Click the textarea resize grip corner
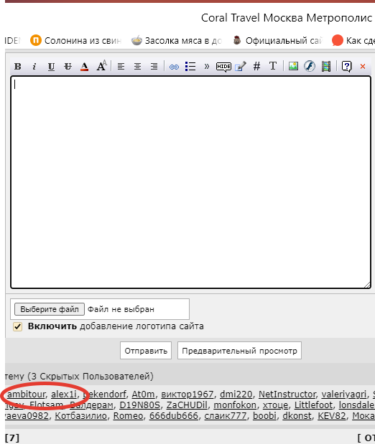 367,285
